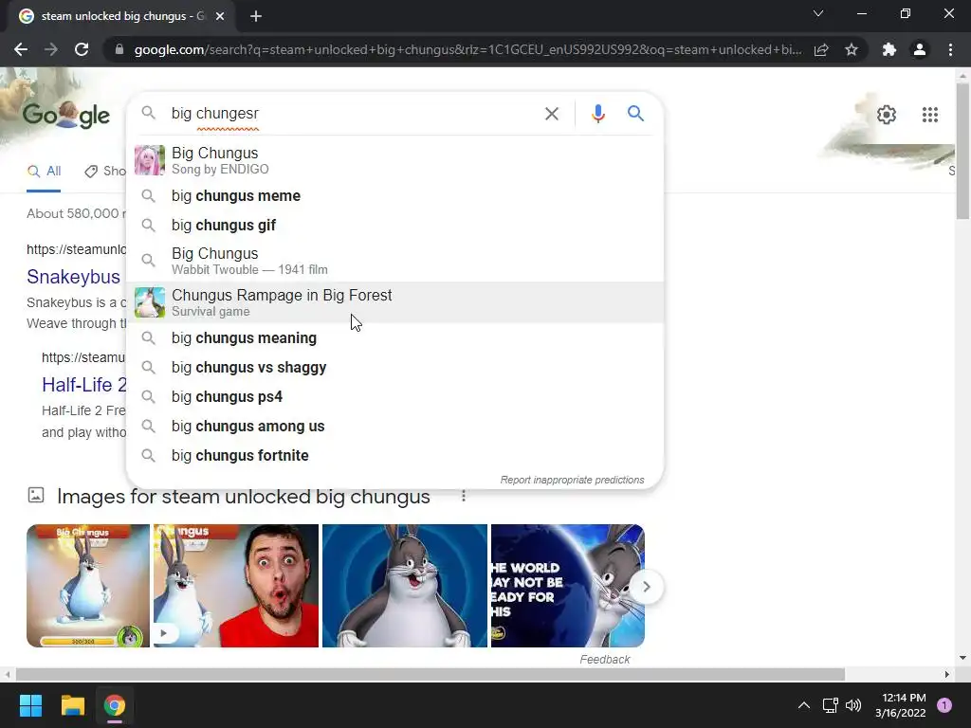Click the blue search magnifier button
The width and height of the screenshot is (971, 728).
[x=635, y=114]
